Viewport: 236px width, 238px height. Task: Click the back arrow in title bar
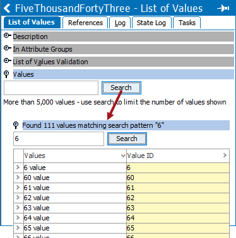(7, 8)
